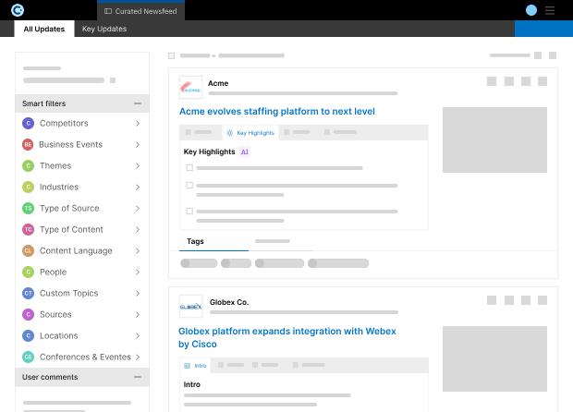Viewport: 573px width, 412px height.
Task: Tick third Key Highlights checkbox
Action: coord(189,212)
